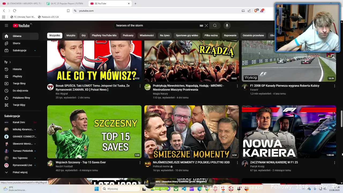The height and width of the screenshot is (193, 343).
Task: Open Do obejrzenia watch later list
Action: [20, 91]
